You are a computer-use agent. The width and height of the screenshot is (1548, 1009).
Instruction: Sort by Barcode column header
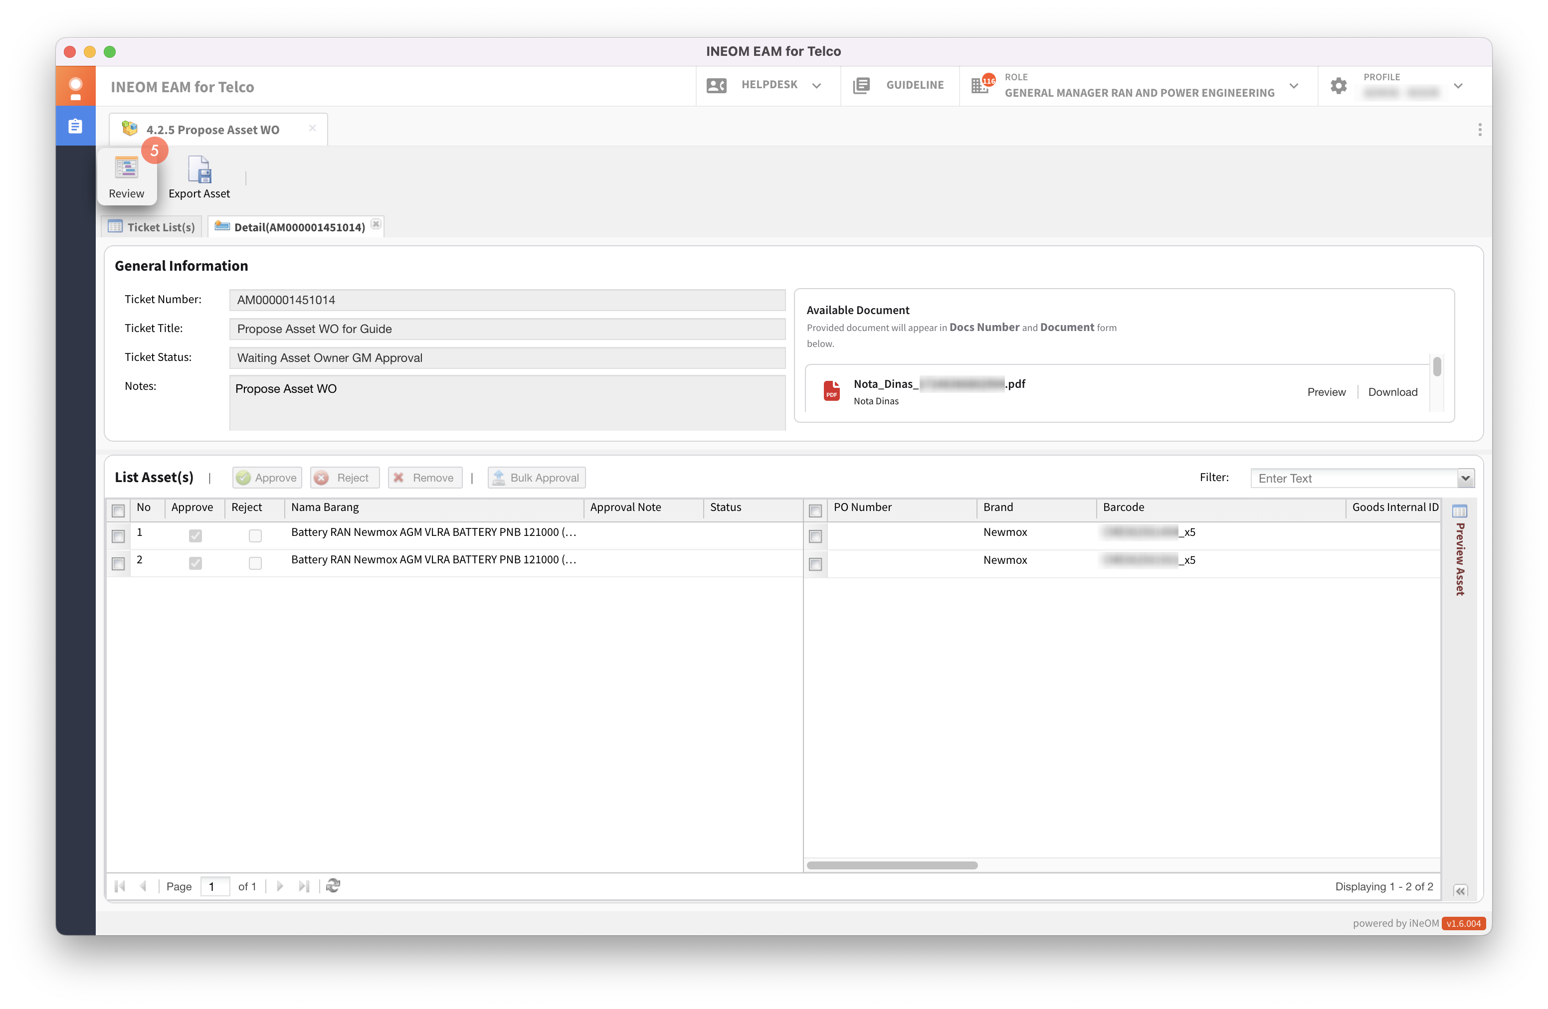pos(1221,508)
